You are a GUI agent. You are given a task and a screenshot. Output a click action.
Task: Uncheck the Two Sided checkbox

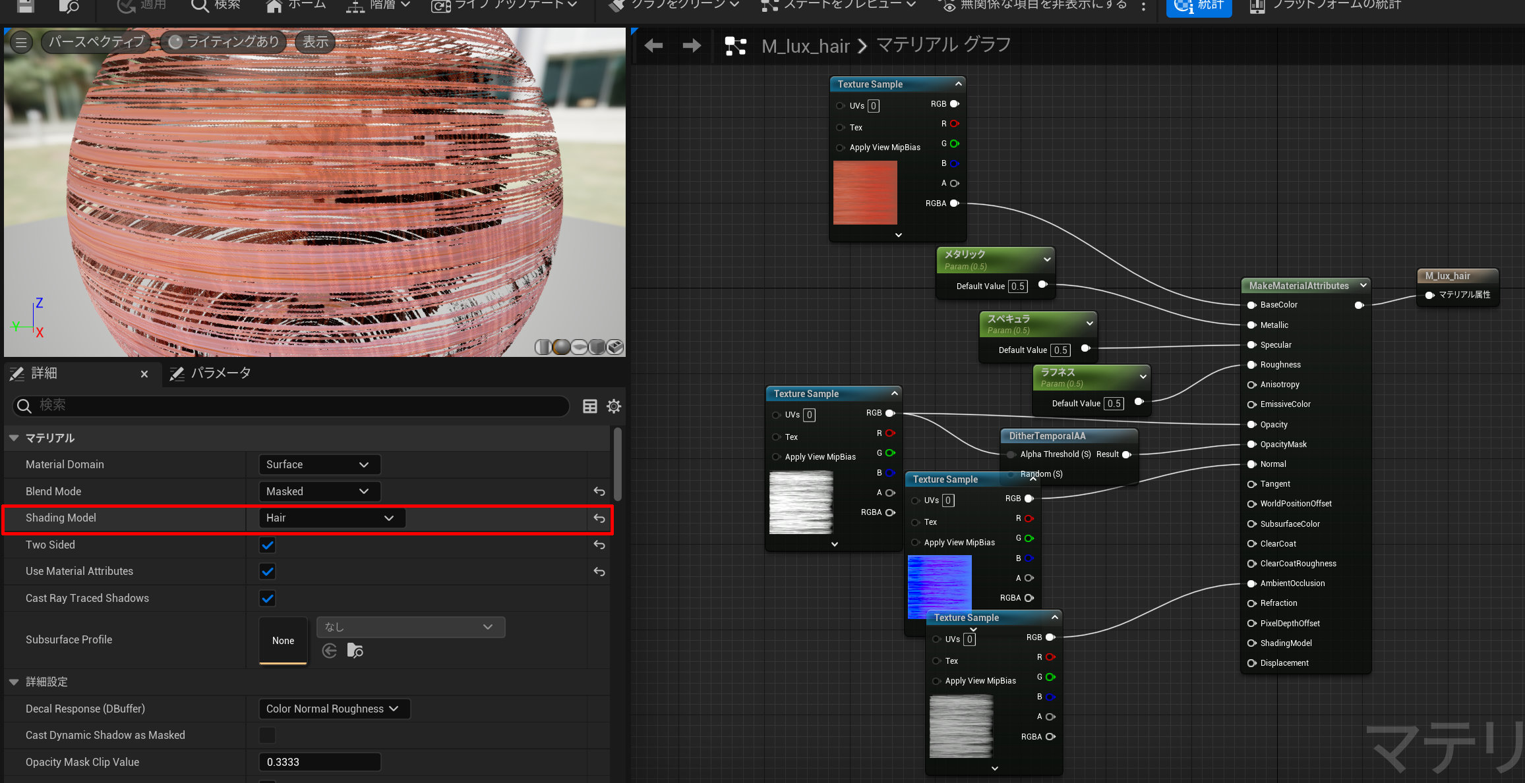(x=267, y=545)
